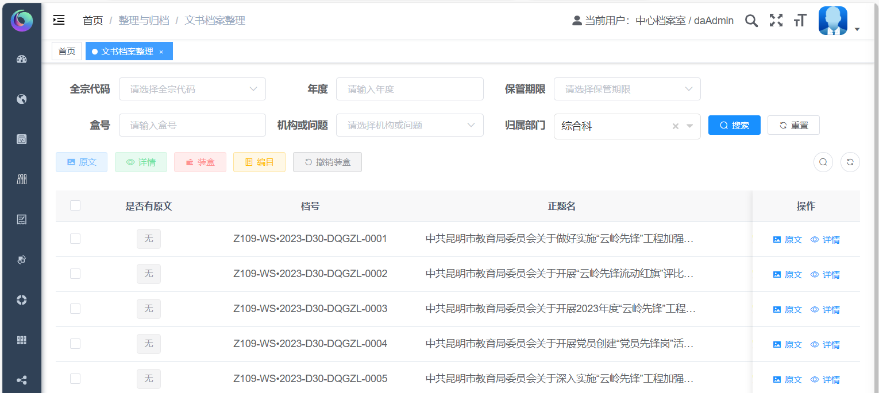
Task: Open the 保管期限 dropdown
Action: point(627,89)
